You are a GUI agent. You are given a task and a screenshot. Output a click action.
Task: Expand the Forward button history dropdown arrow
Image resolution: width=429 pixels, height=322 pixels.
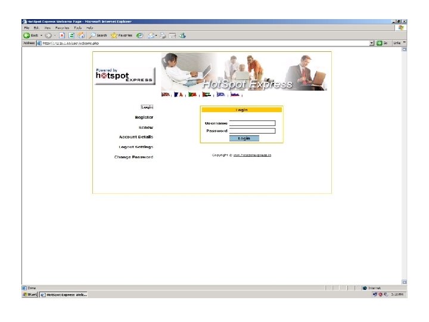55,35
